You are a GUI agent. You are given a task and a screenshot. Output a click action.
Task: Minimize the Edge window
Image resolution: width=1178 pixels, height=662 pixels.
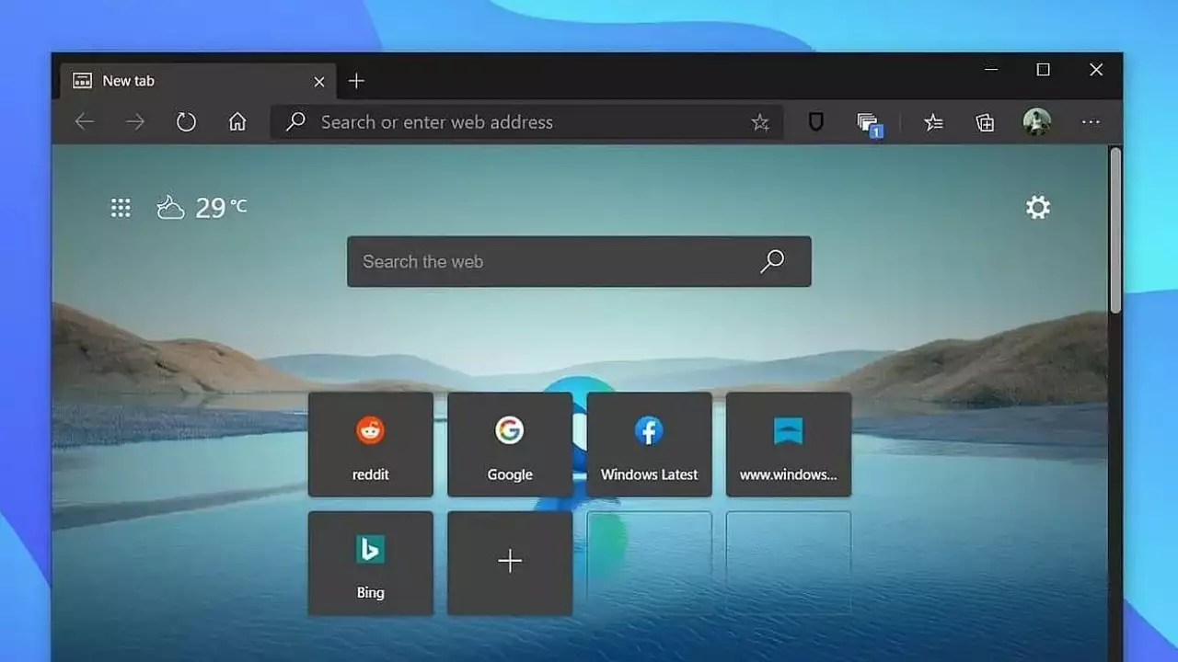[991, 70]
